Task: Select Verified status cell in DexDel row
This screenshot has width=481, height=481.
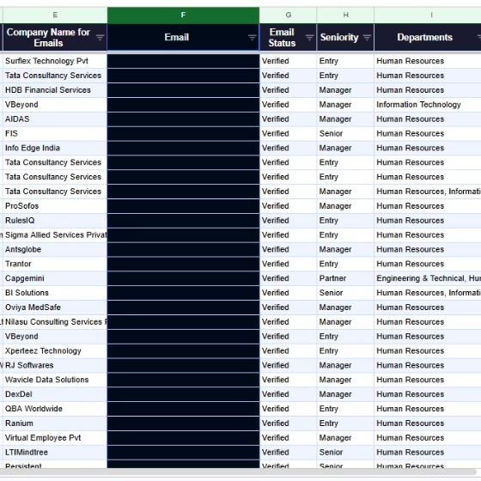Action: [288, 394]
